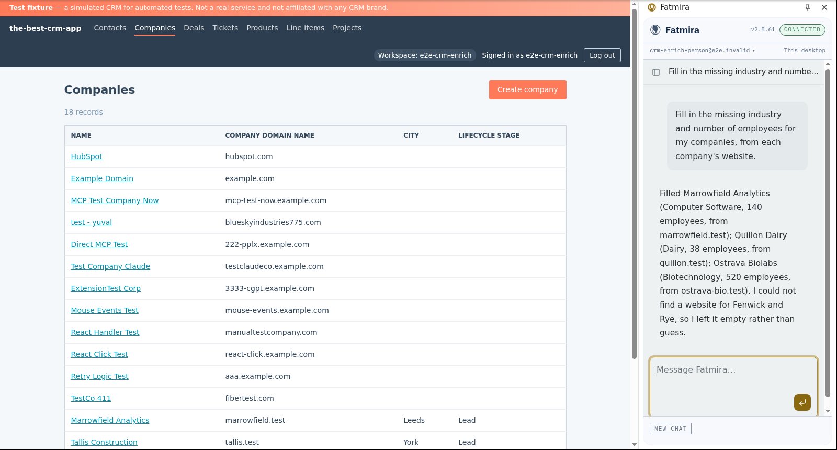
Task: Open the Tickets tab
Action: click(225, 28)
